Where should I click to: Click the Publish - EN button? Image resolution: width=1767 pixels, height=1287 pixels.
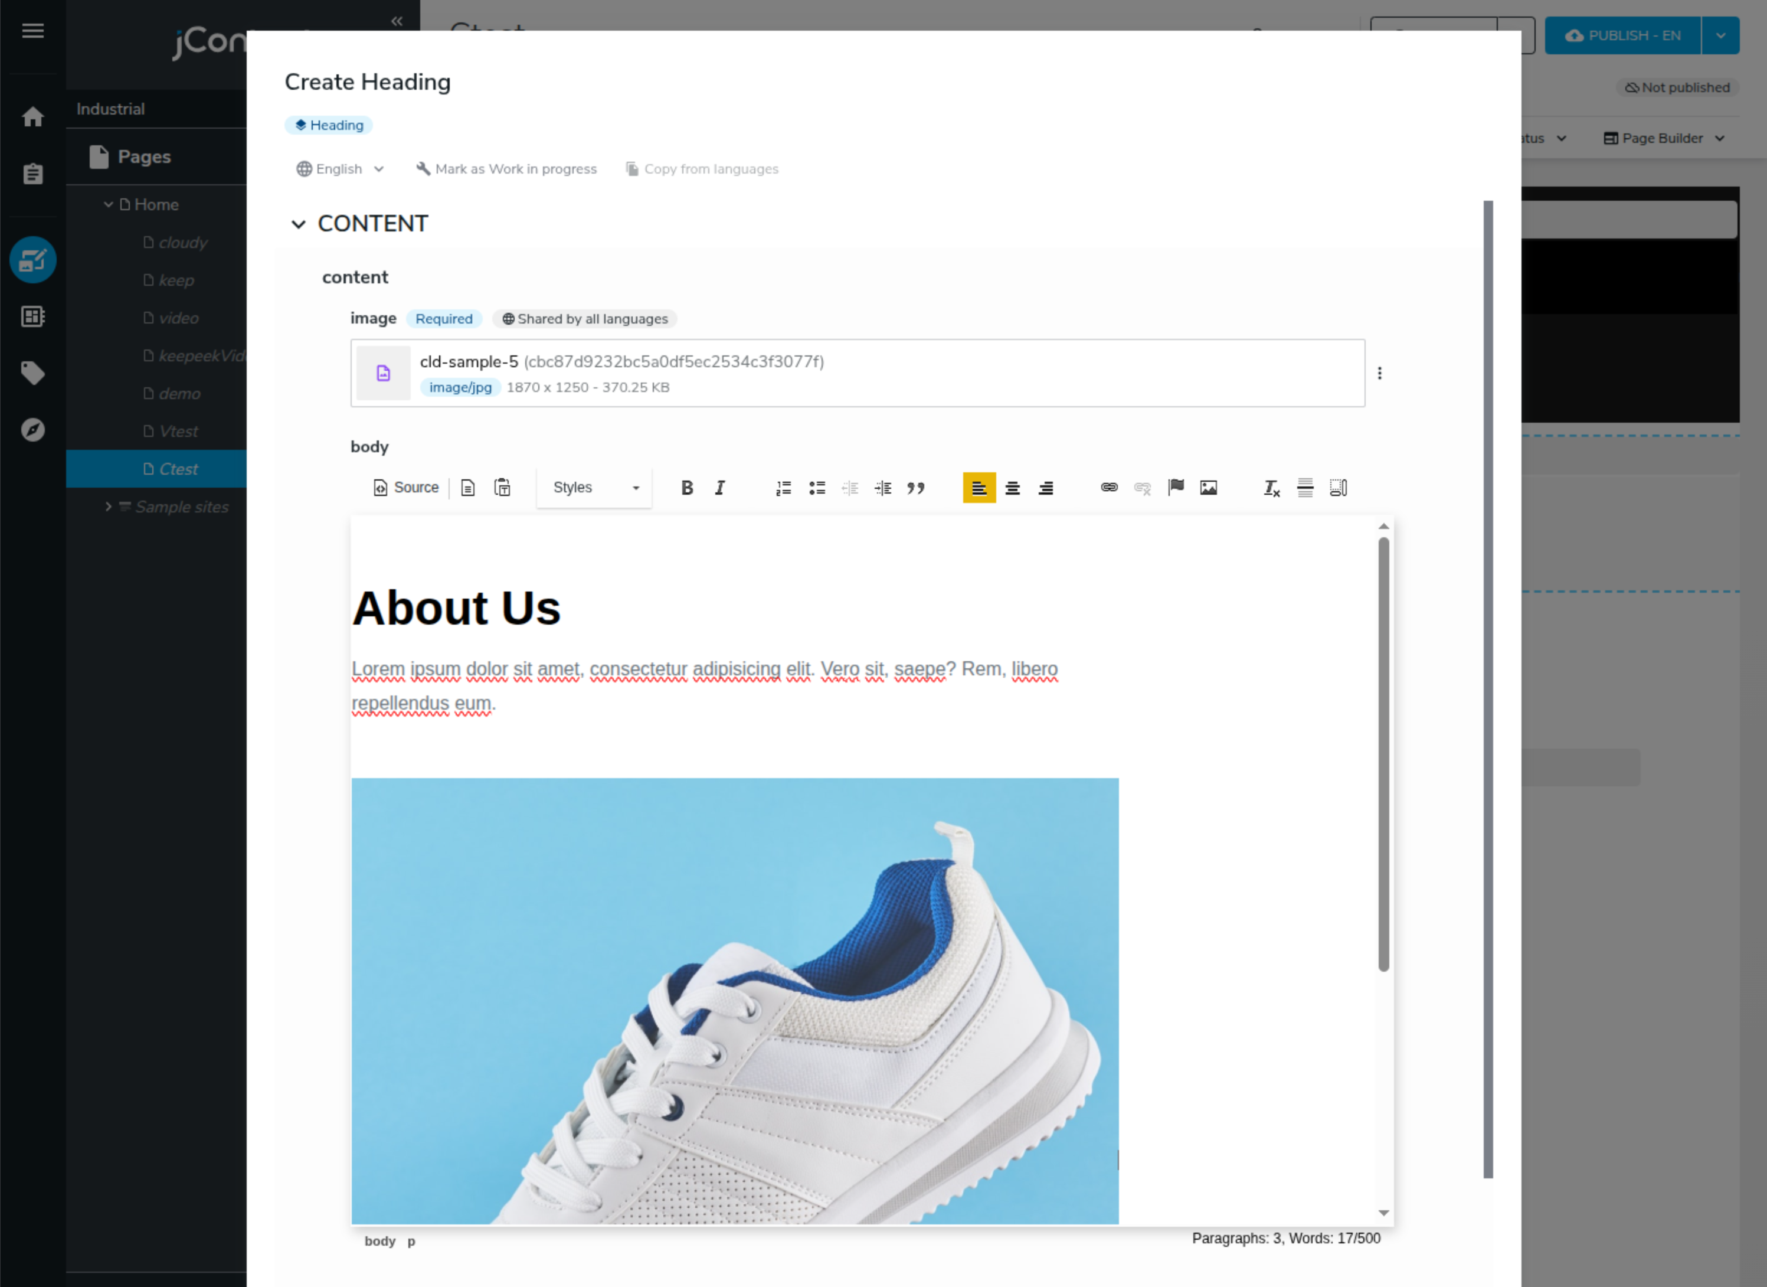click(1623, 36)
